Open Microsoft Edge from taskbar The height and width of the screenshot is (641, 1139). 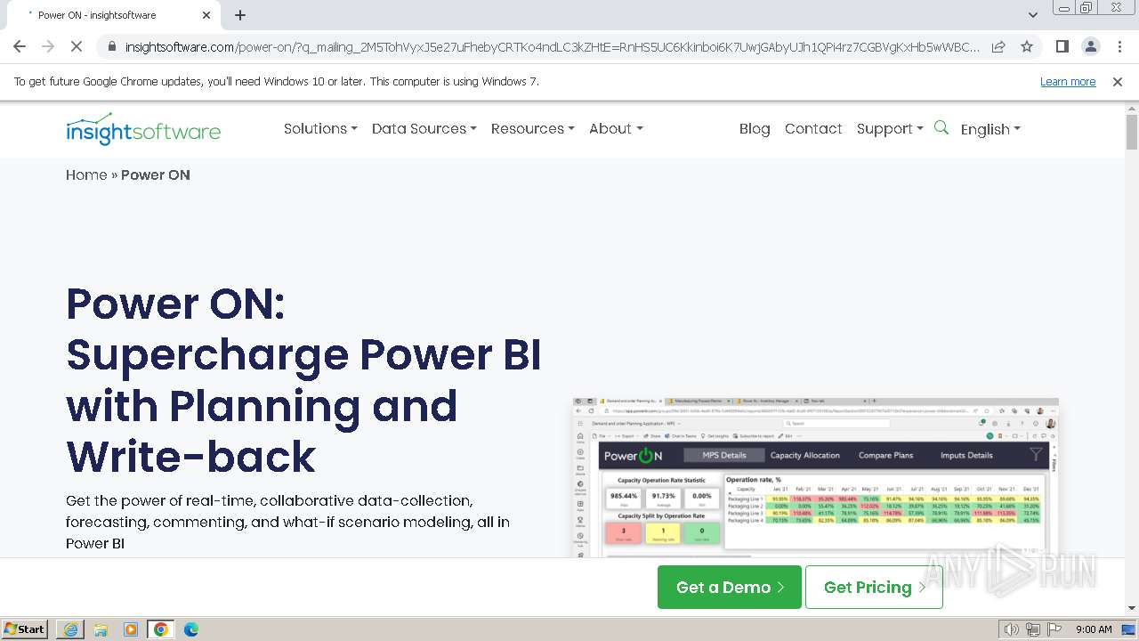tap(191, 629)
